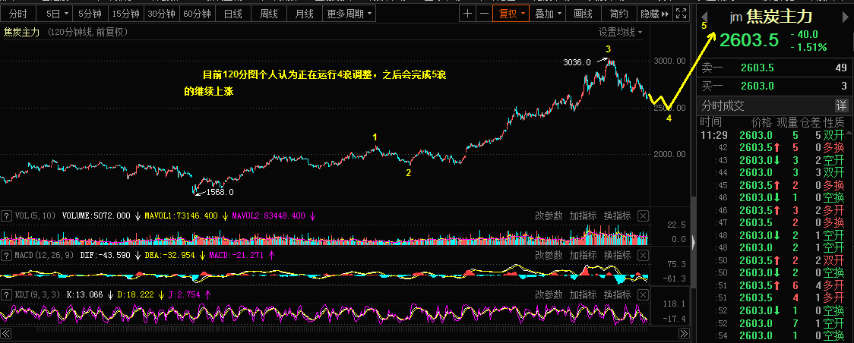Click 换指标 in VOL panel
Screen dimensions: 854x343
coord(618,216)
